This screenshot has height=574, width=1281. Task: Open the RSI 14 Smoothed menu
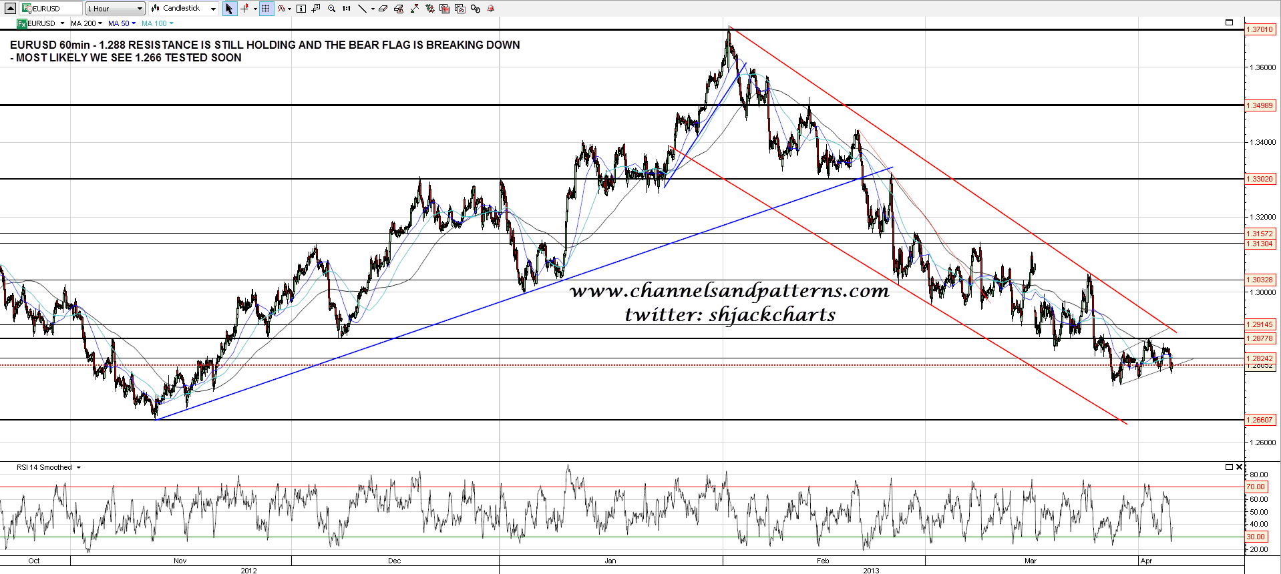pos(48,467)
